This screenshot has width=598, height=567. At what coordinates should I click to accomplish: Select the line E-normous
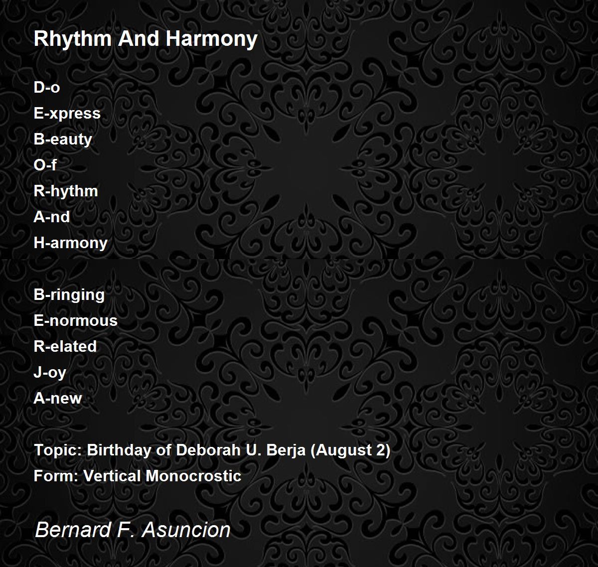point(76,320)
